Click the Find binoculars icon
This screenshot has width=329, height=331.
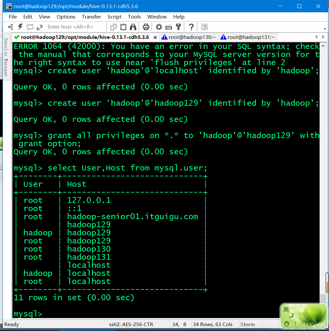point(133,27)
